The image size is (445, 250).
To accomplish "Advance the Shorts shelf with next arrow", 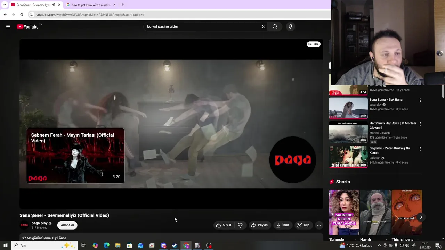I will (x=421, y=217).
